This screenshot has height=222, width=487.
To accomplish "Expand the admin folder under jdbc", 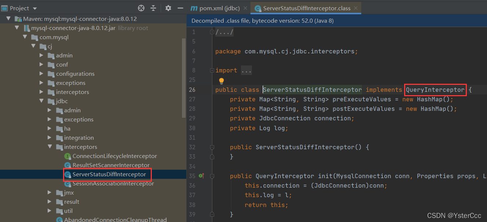I will (x=50, y=110).
